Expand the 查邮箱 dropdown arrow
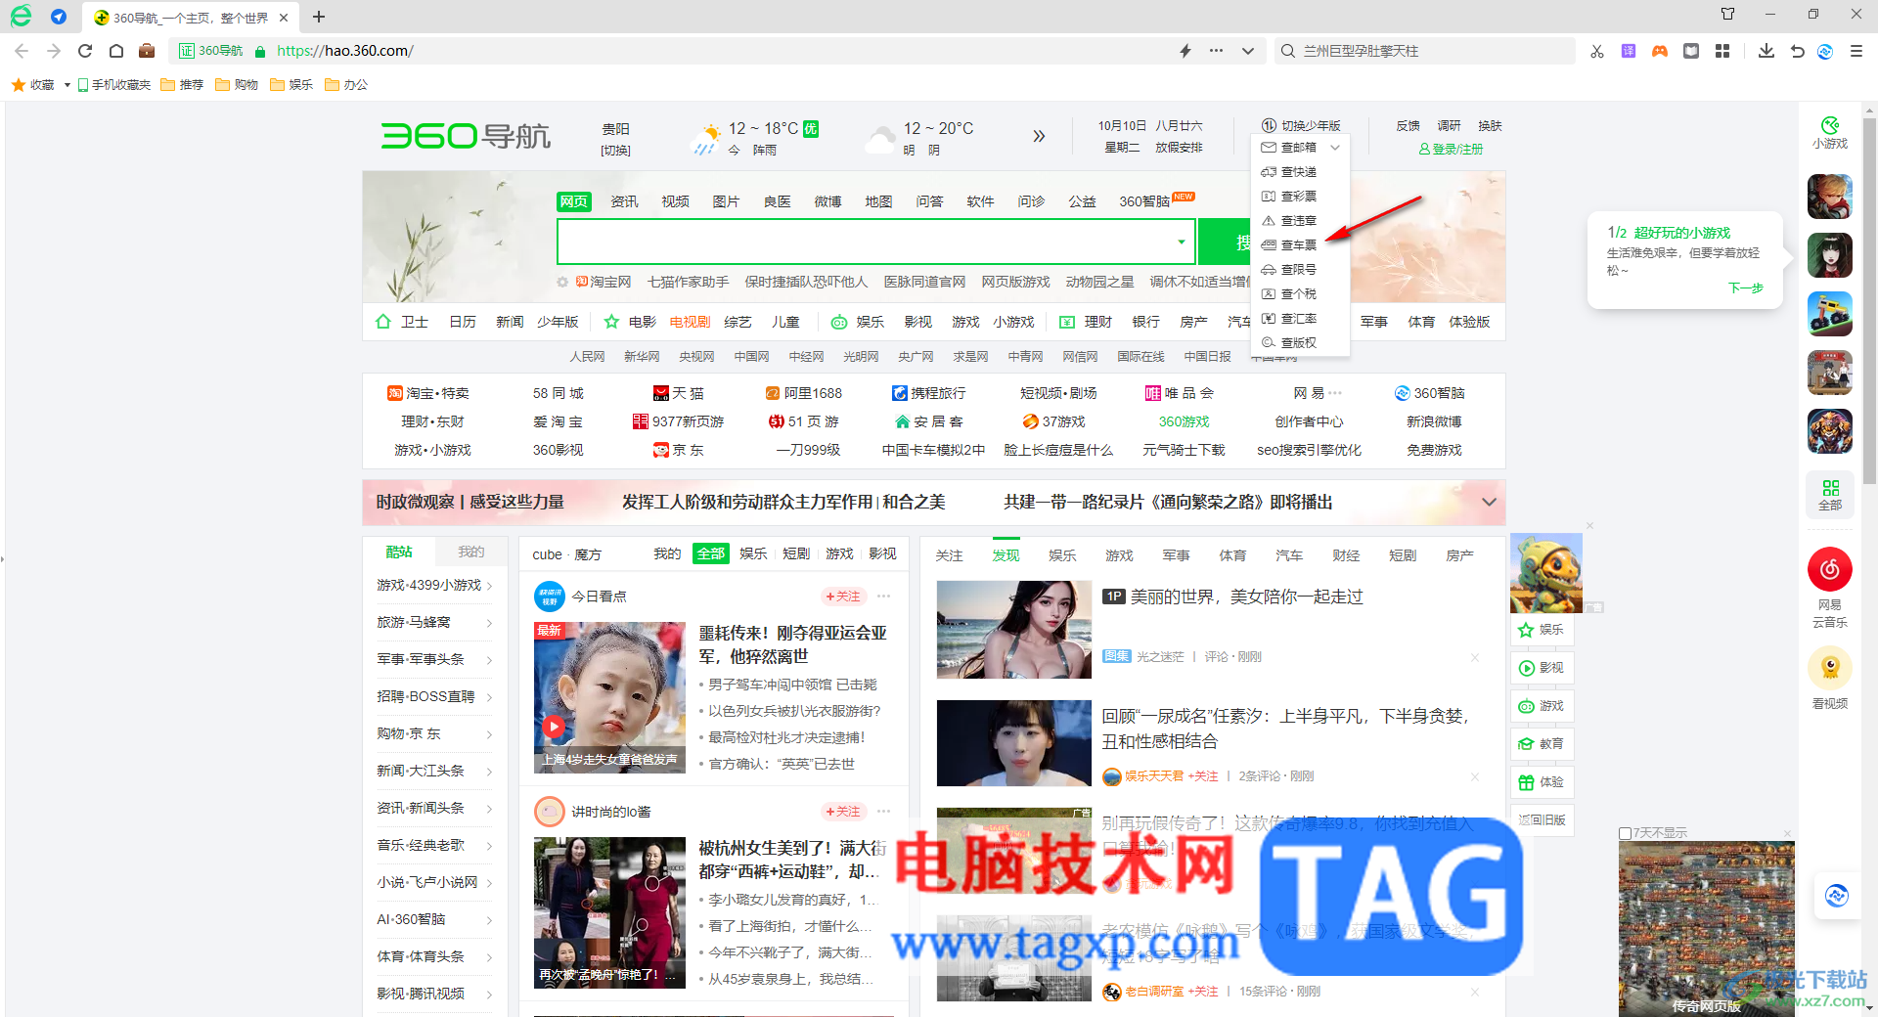Screen dimensions: 1878x1017 point(1335,148)
